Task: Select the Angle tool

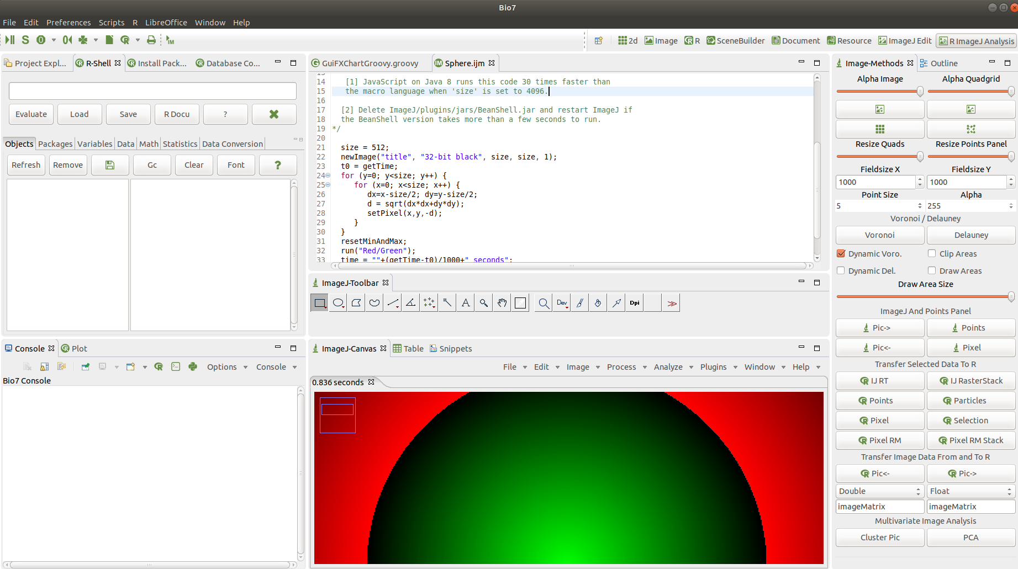Action: click(x=411, y=302)
